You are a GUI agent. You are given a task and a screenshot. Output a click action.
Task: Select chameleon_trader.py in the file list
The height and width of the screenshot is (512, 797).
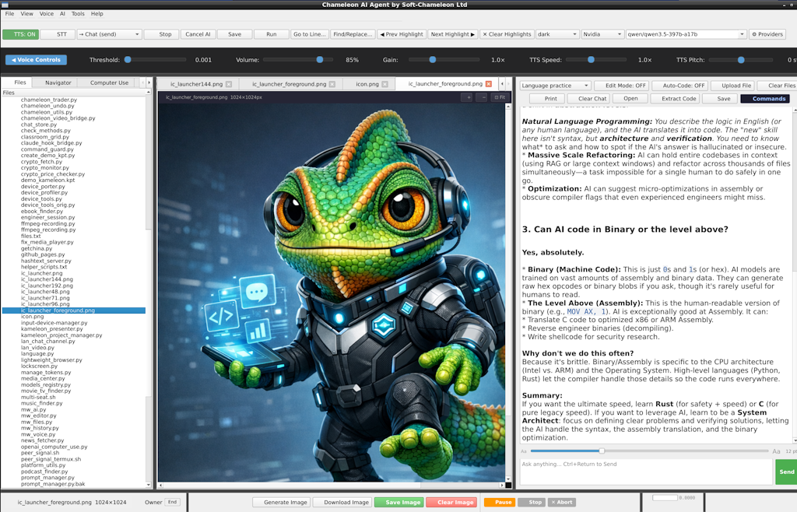pyautogui.click(x=49, y=100)
